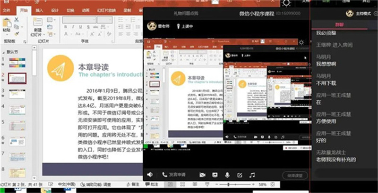The height and width of the screenshot is (193, 378).
Task: Toggle the camera icon in classroom toolbar
Action: (202, 175)
